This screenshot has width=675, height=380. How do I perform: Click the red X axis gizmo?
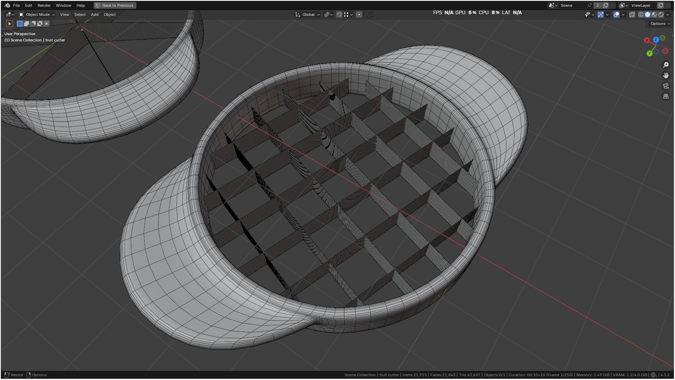646,40
